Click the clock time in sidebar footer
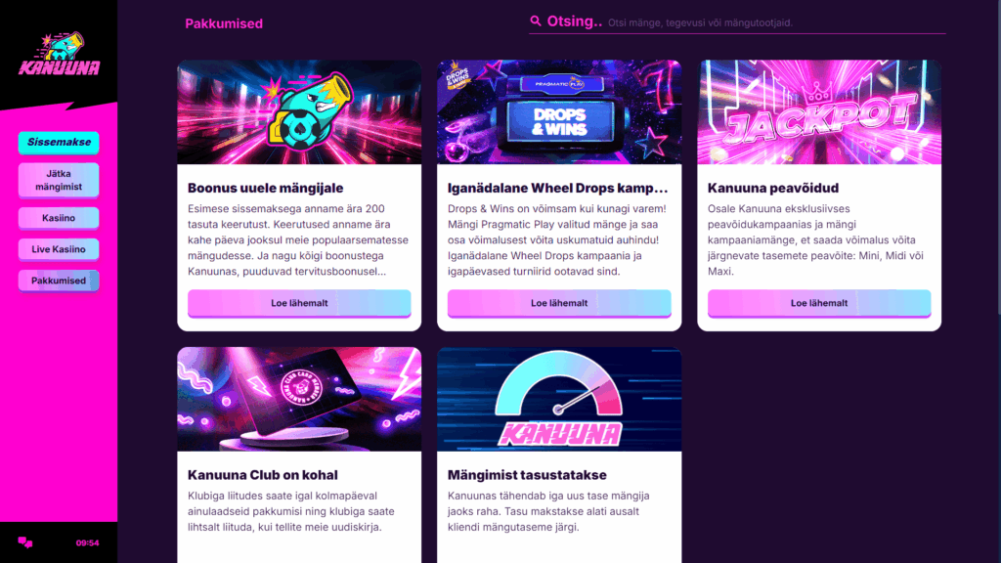The height and width of the screenshot is (563, 1001). pyautogui.click(x=87, y=543)
